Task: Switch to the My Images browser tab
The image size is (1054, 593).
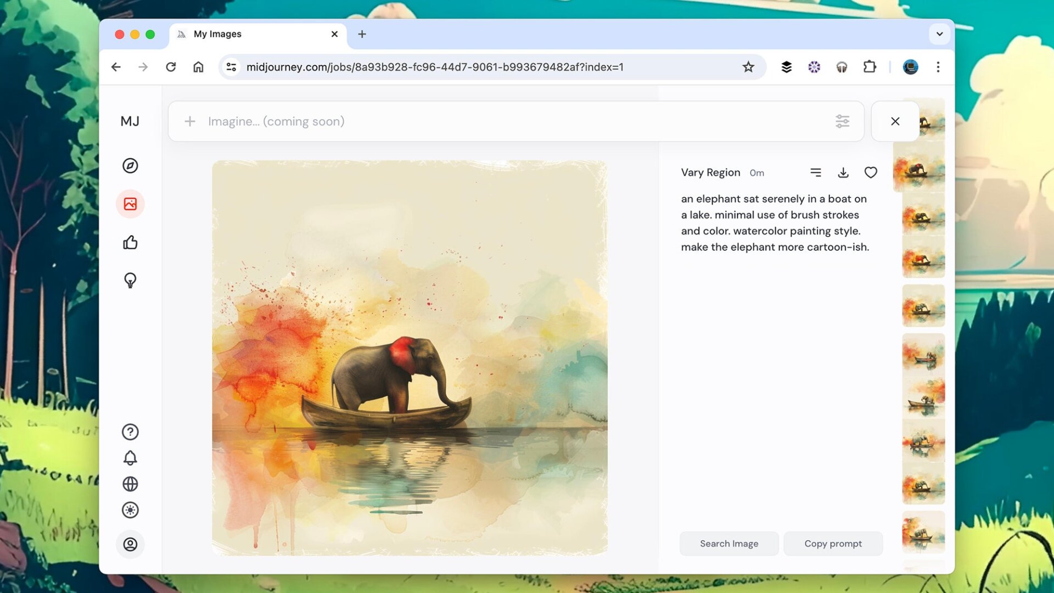Action: point(231,34)
